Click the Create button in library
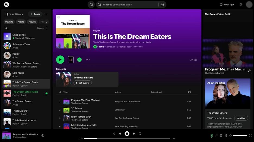The image size is (254, 142). point(35,14)
